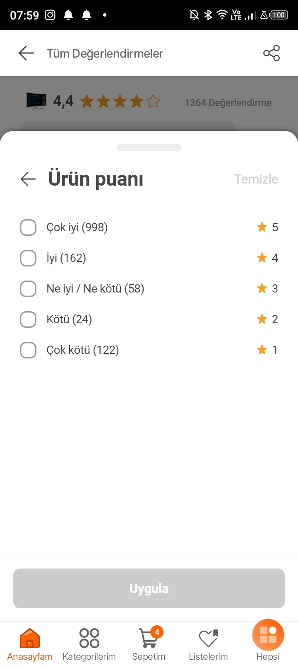Select the İyi (162) checkbox
Screen dimensions: 298x668
coord(28,258)
